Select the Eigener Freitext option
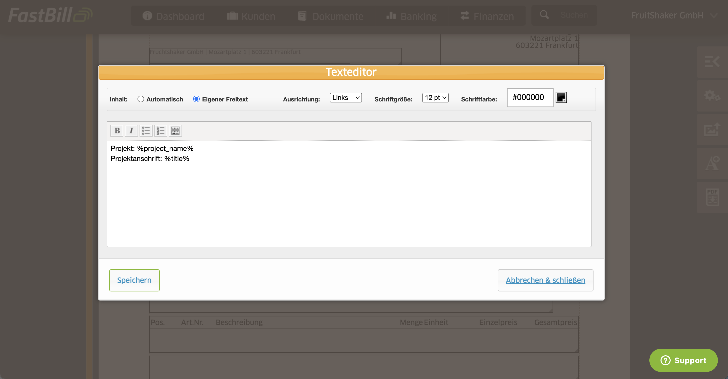Screen dimensions: 728x379 (x=196, y=99)
